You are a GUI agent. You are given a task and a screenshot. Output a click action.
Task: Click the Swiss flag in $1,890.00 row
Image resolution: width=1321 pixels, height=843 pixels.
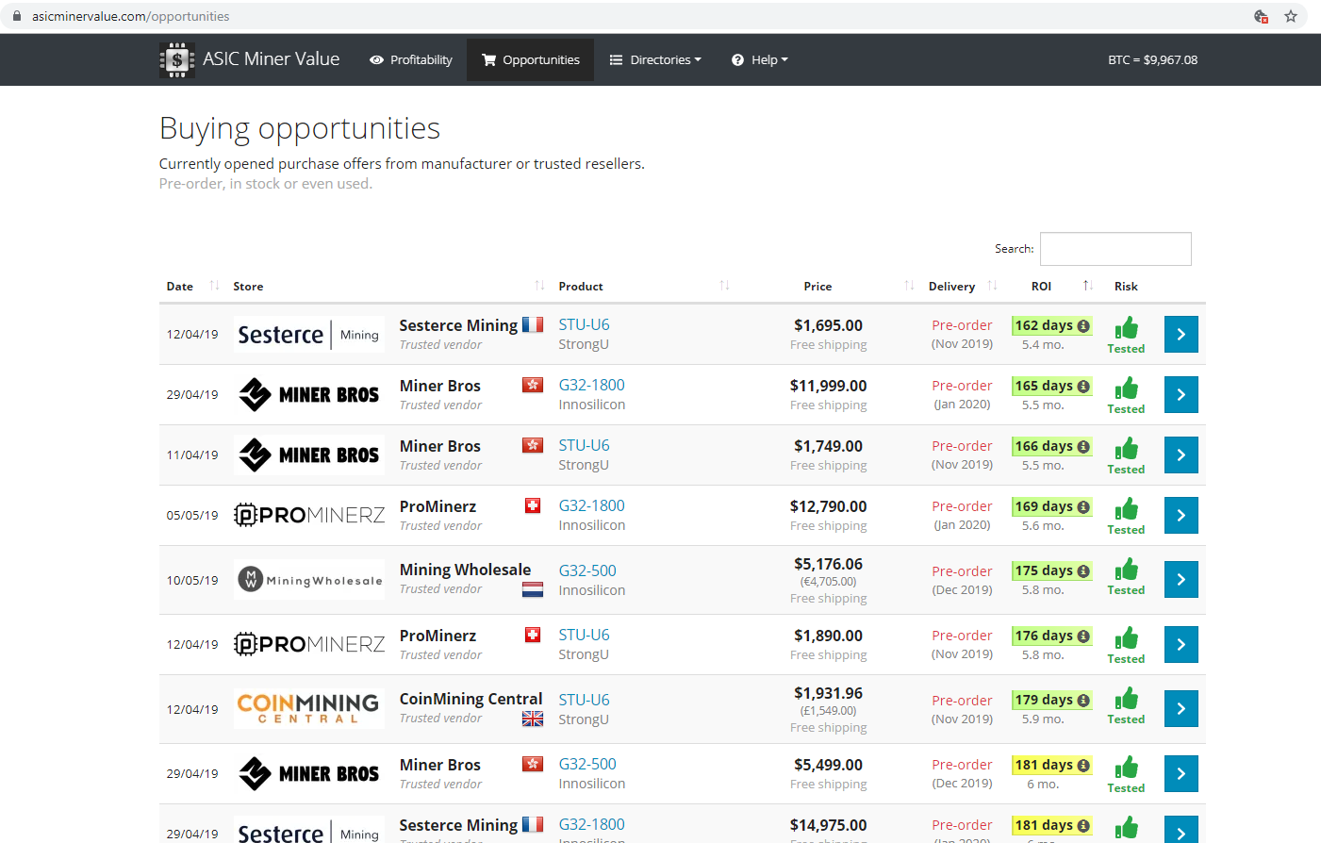(533, 635)
